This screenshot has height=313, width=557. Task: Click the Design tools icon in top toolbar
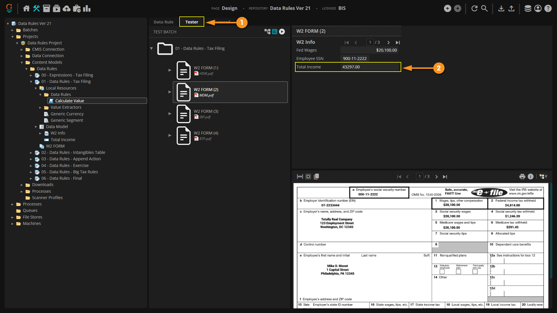[x=36, y=8]
